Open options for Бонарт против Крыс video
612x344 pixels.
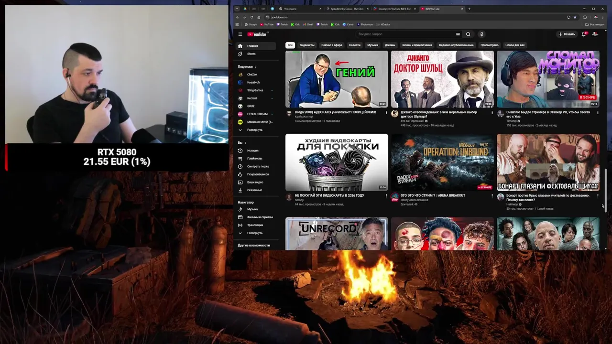pos(598,196)
